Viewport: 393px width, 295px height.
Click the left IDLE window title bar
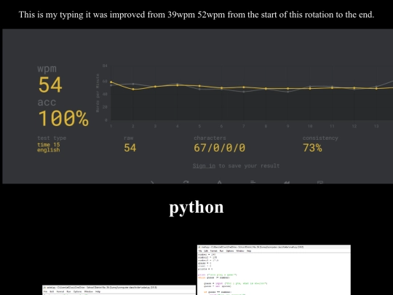click(x=119, y=288)
